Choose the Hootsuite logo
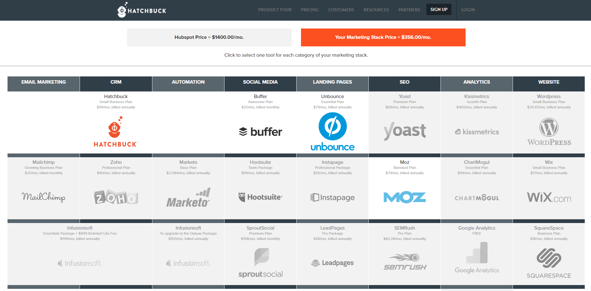 (x=260, y=197)
